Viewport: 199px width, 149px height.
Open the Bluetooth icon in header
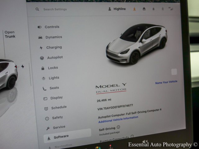162,9
